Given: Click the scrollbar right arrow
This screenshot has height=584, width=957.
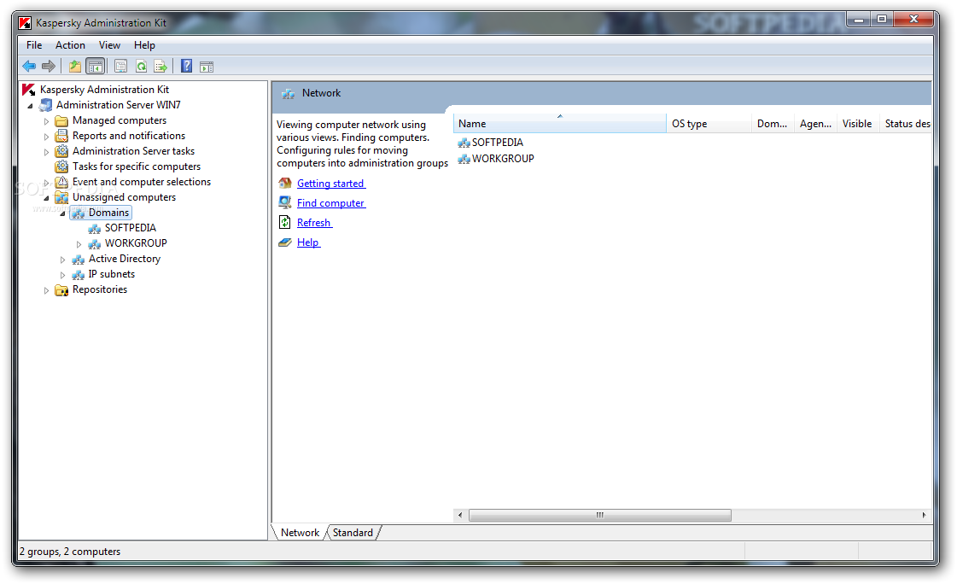Looking at the screenshot, I should coord(924,515).
